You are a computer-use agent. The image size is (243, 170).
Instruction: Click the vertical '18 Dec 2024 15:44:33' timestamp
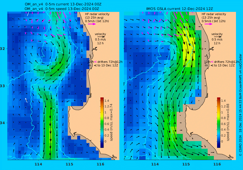click(240, 116)
